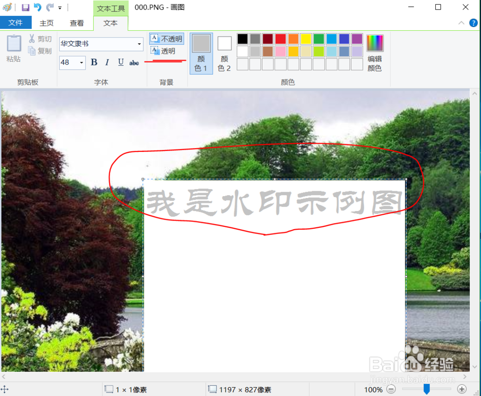Open the font family dropdown showing 华文隶书

click(140, 44)
